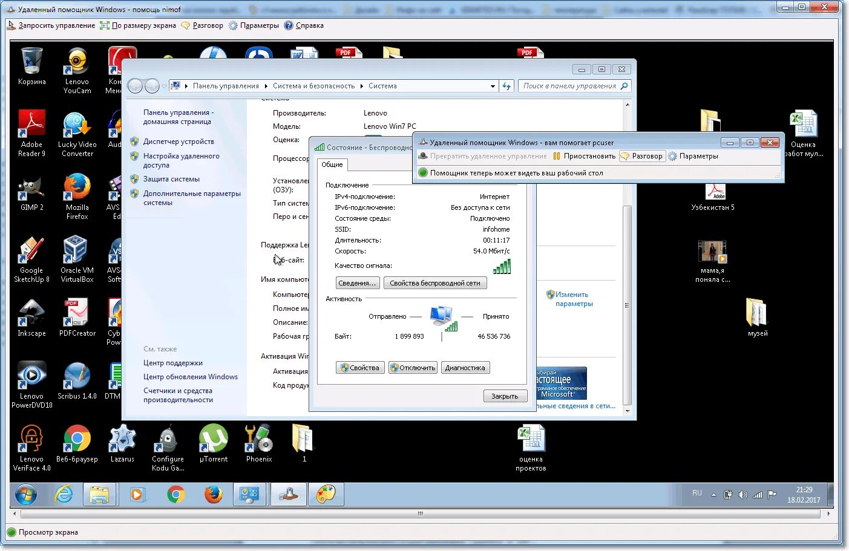
Task: Open Центр обновления Windows link
Action: (x=191, y=377)
